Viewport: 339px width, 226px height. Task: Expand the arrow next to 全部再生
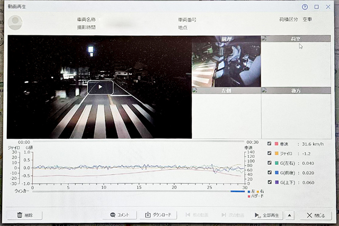point(290,215)
